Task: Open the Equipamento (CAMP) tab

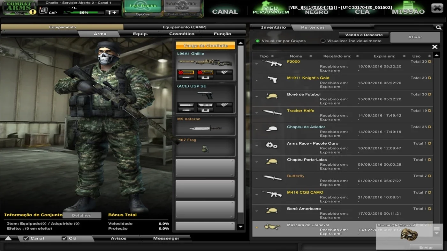Action: (x=184, y=27)
